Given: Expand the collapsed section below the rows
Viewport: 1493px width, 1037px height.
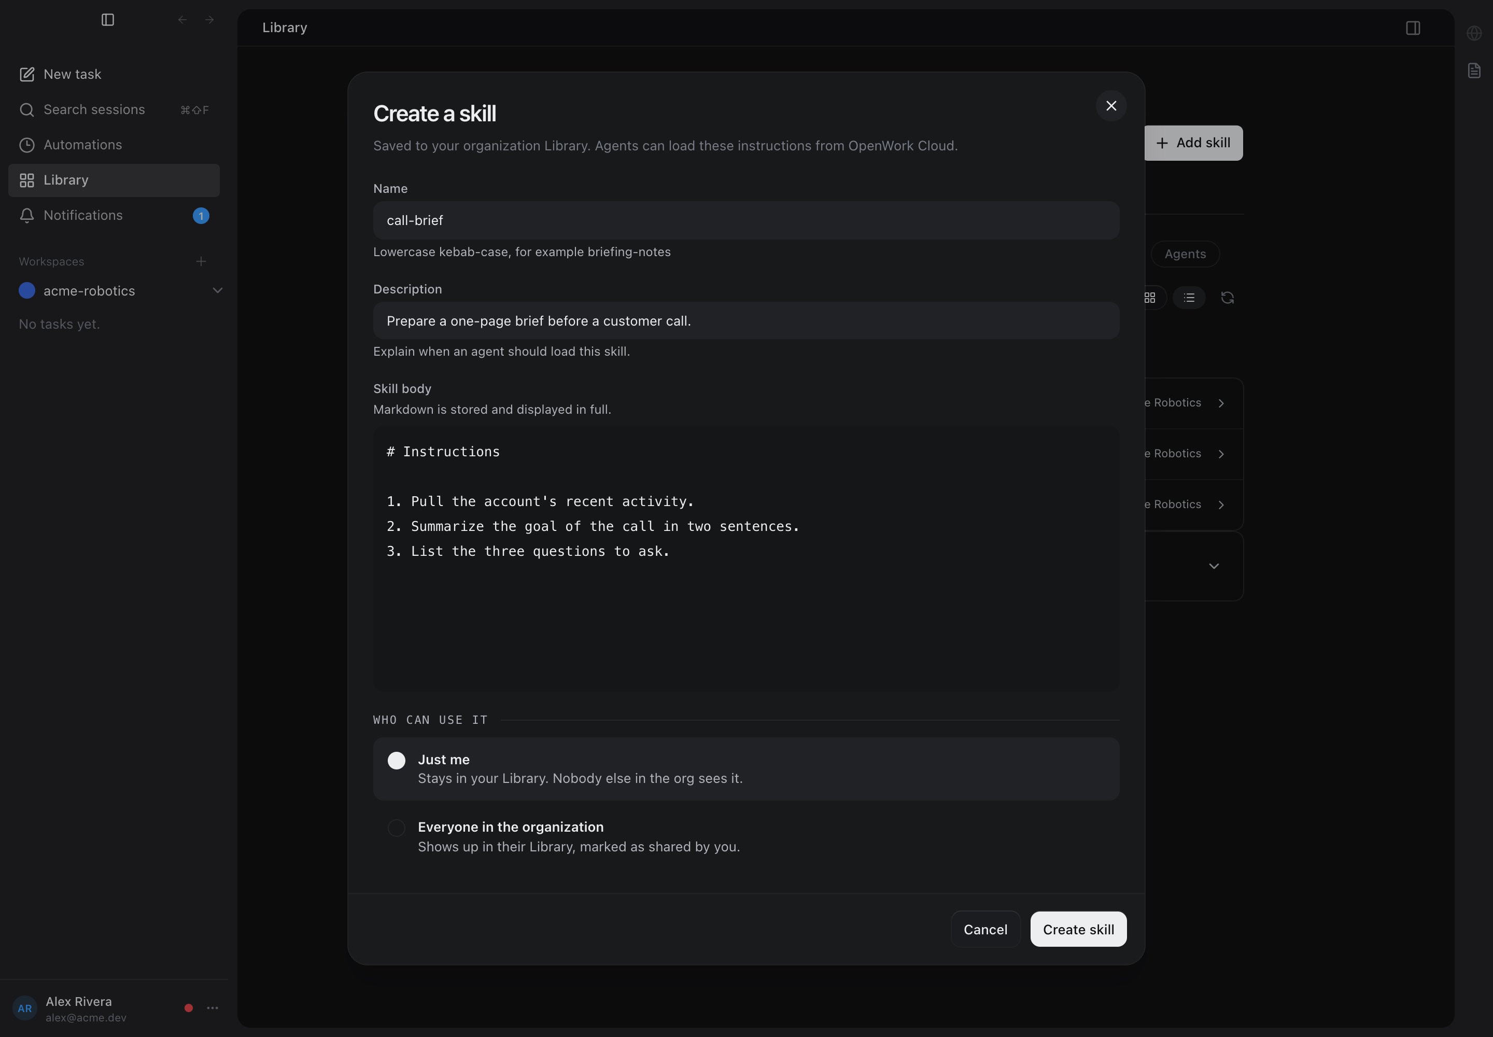Looking at the screenshot, I should (1214, 567).
